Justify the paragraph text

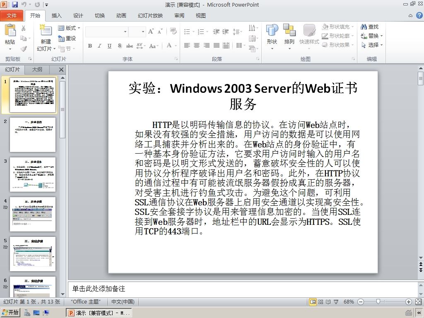click(216, 46)
